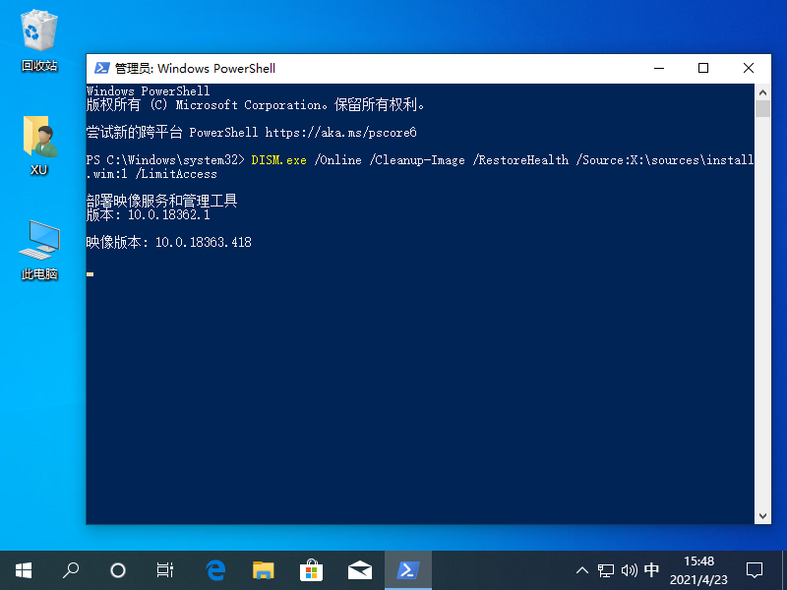Expand hidden system tray icons

(x=582, y=570)
